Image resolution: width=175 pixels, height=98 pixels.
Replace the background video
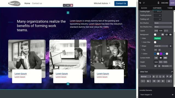point(157,38)
